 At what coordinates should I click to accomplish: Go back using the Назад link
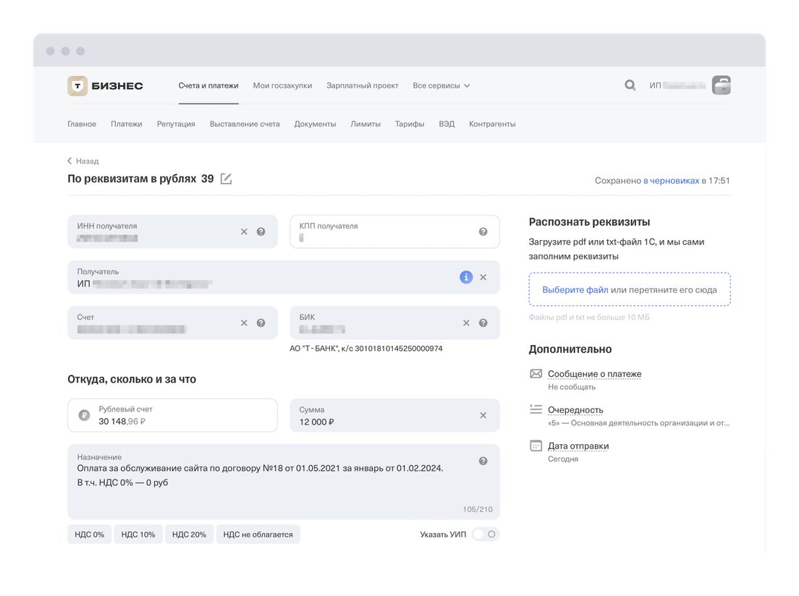pos(83,161)
